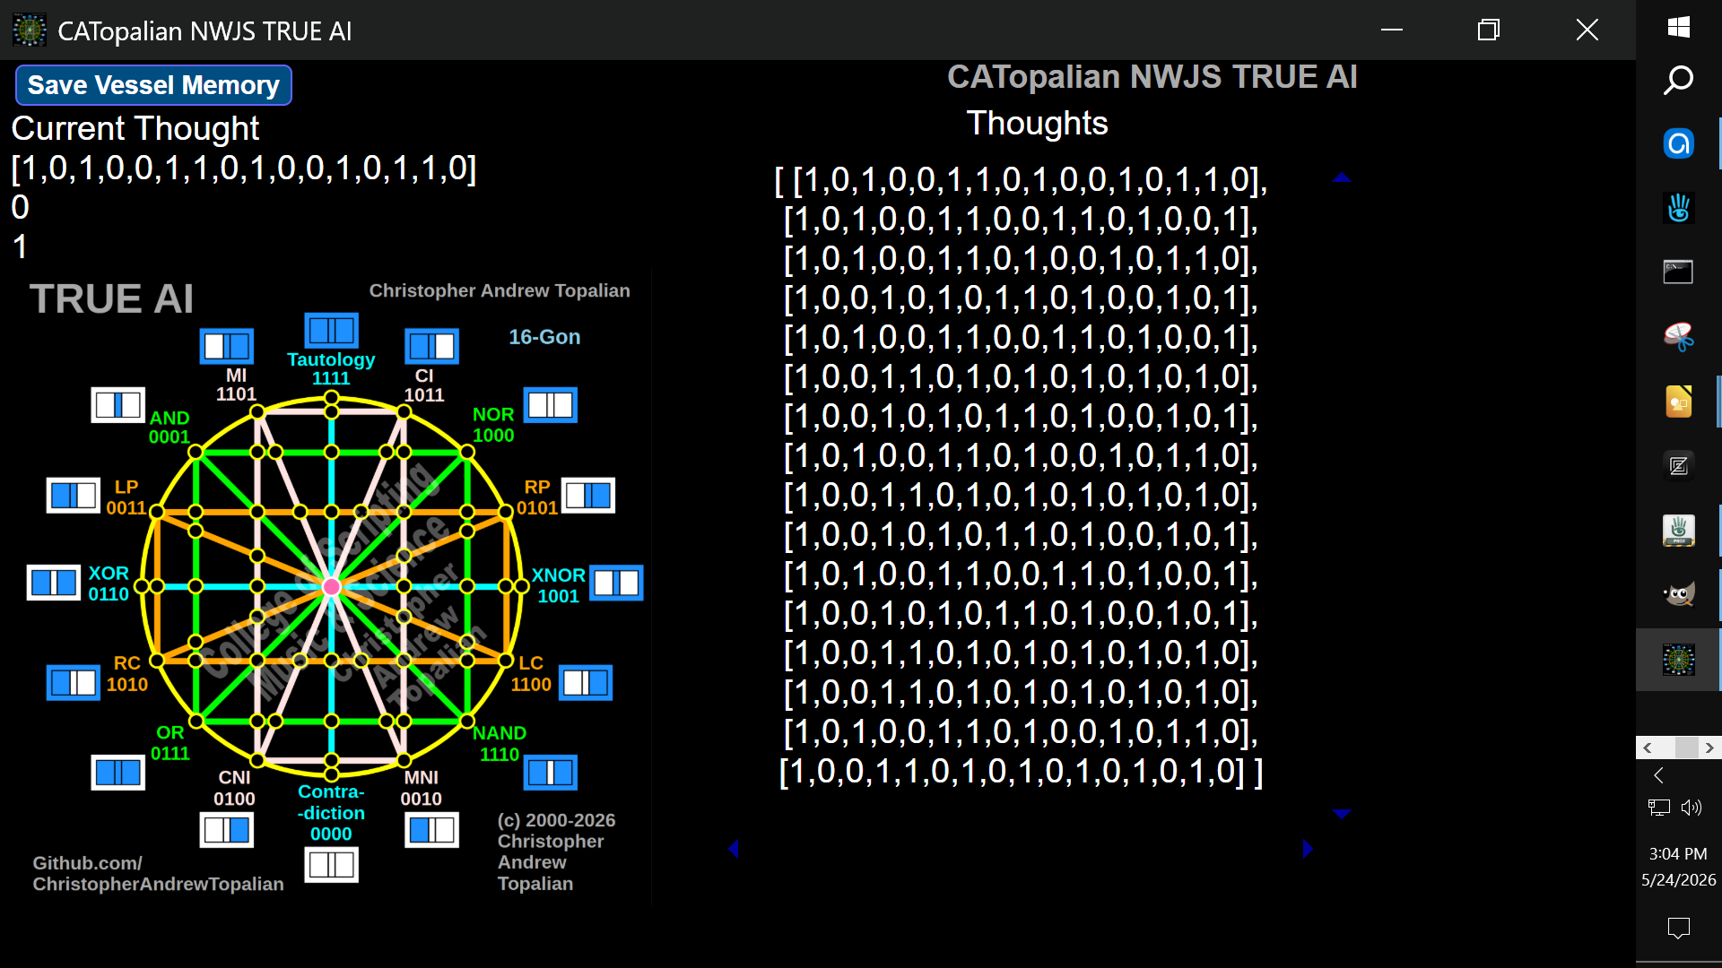This screenshot has height=968, width=1722.
Task: Toggle the CI 1011 switch icon
Action: 431,346
